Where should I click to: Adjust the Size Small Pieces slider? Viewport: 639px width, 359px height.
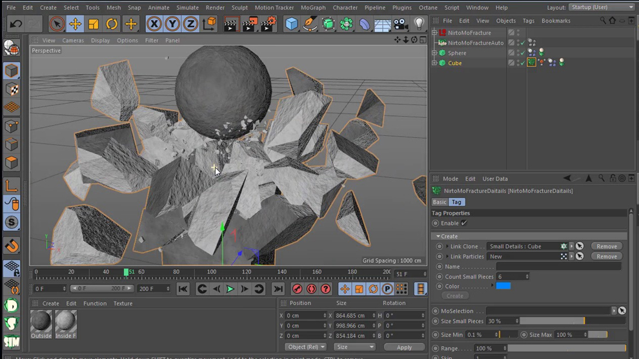573,321
